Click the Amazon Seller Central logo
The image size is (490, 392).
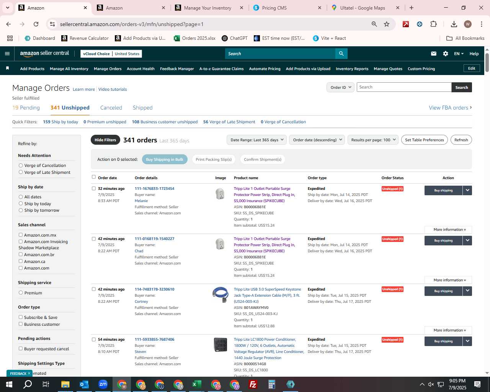tap(44, 54)
